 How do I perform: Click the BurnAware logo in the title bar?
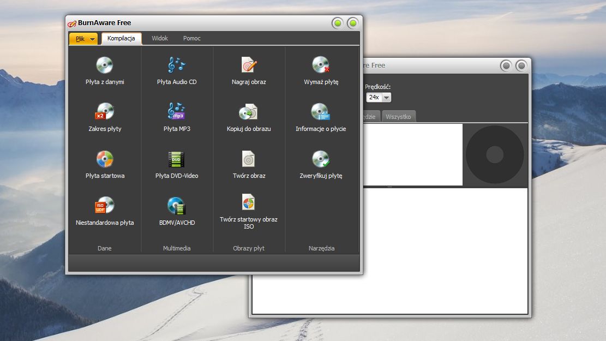72,23
